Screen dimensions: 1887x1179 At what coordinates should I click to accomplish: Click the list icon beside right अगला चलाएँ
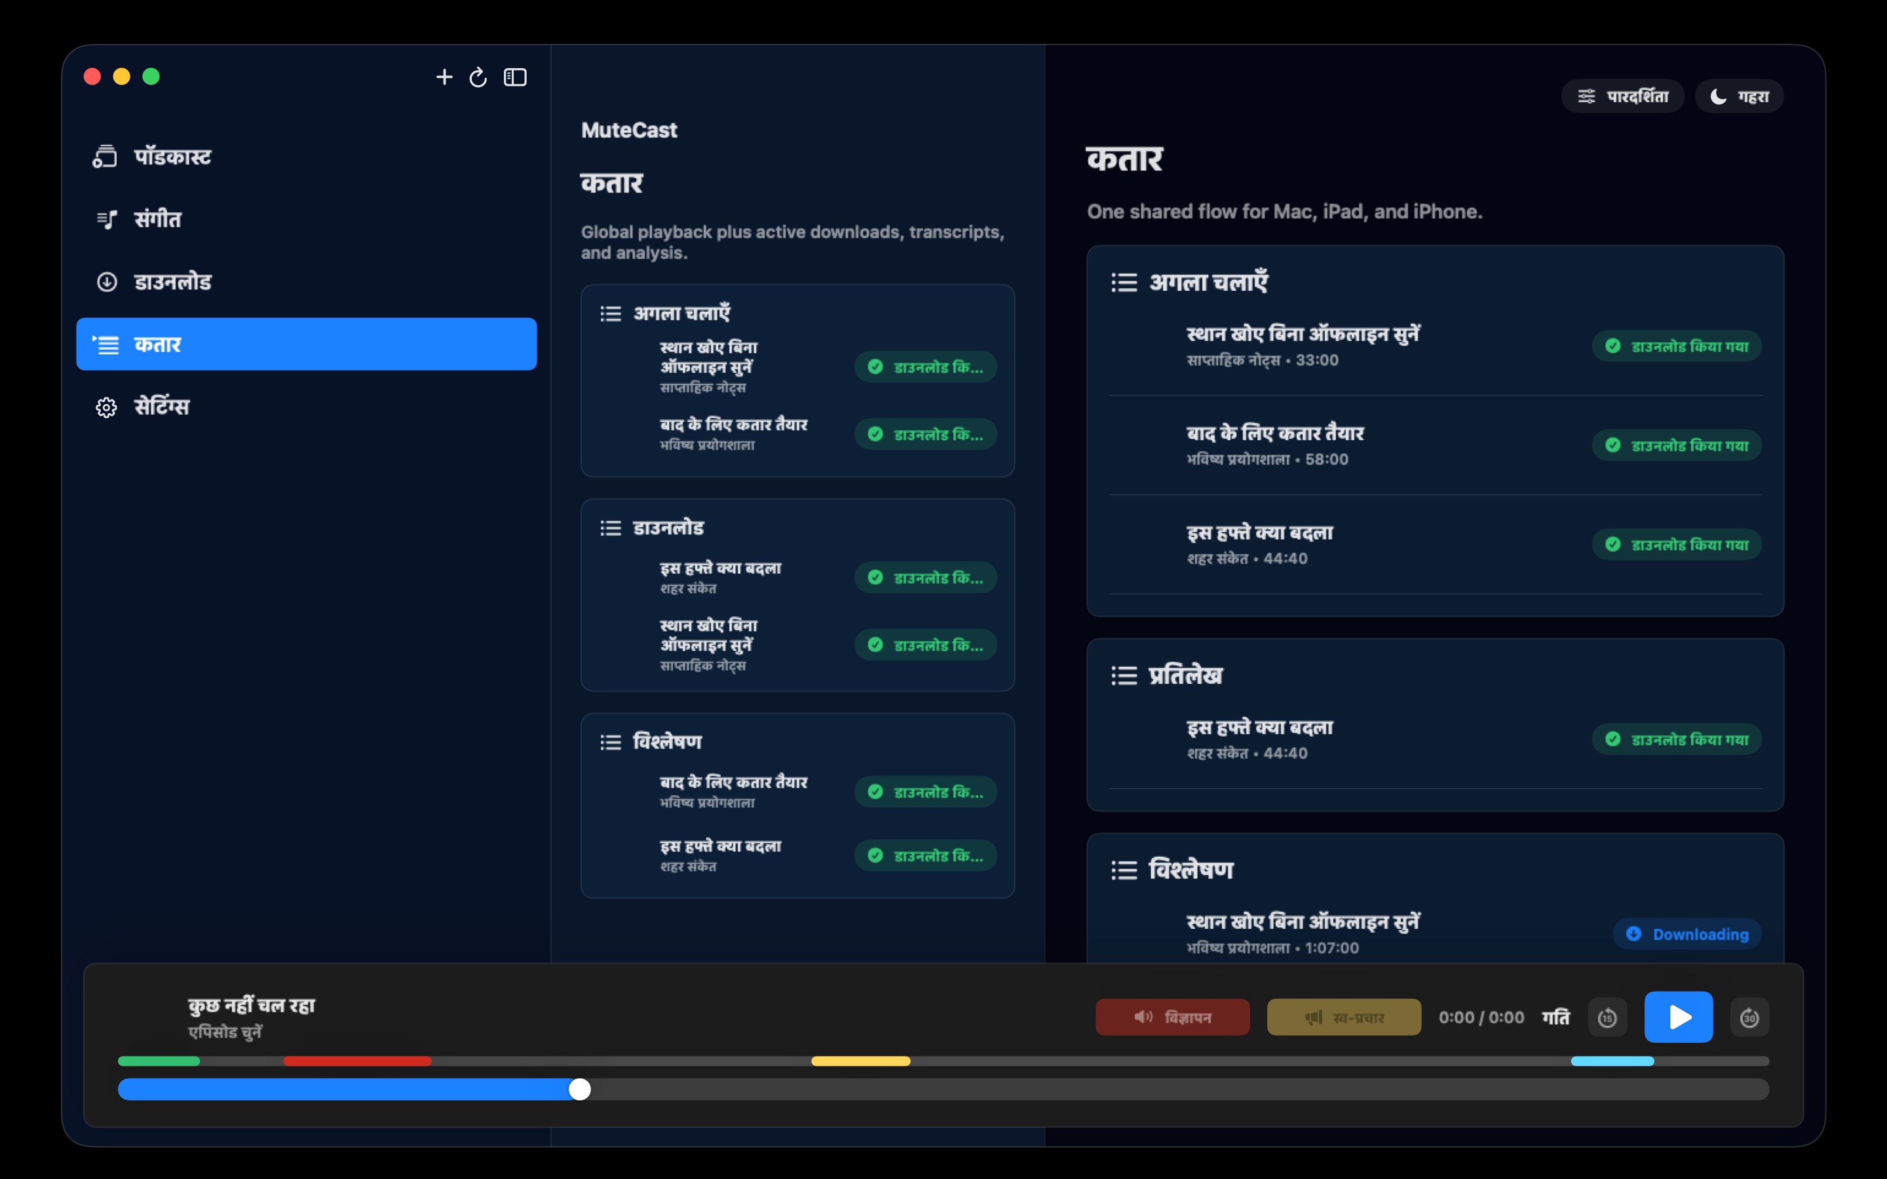click(1124, 282)
